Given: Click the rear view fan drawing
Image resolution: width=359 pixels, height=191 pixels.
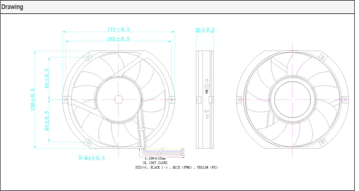Looking at the screenshot, I should point(292,100).
